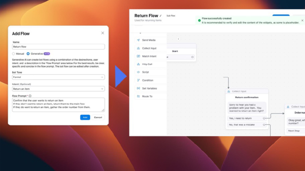
Task: Click the Return confirmation node title
Action: coord(247,97)
